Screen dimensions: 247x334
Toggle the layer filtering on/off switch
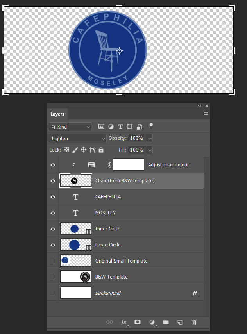[x=151, y=127]
